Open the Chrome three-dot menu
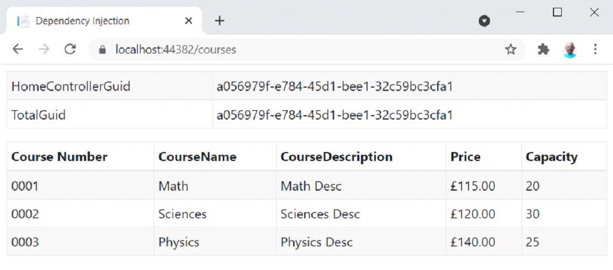The width and height of the screenshot is (613, 270). click(x=595, y=49)
